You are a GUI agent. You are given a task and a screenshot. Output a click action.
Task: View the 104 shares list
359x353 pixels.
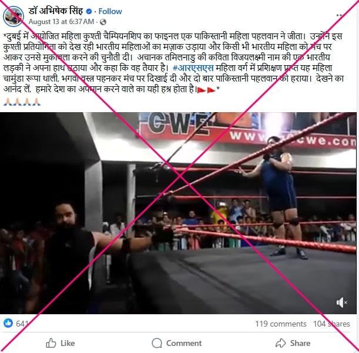coord(331,324)
